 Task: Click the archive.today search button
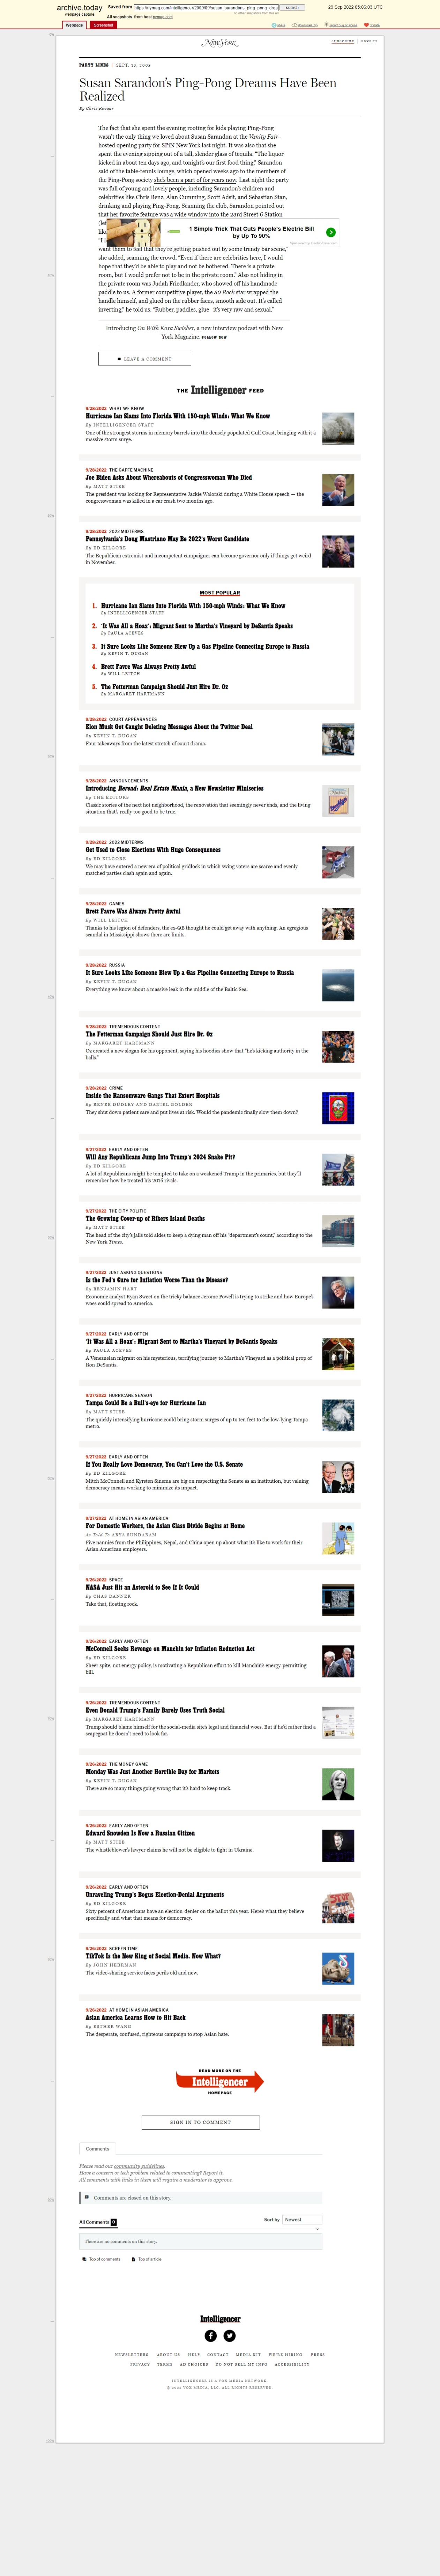point(292,7)
